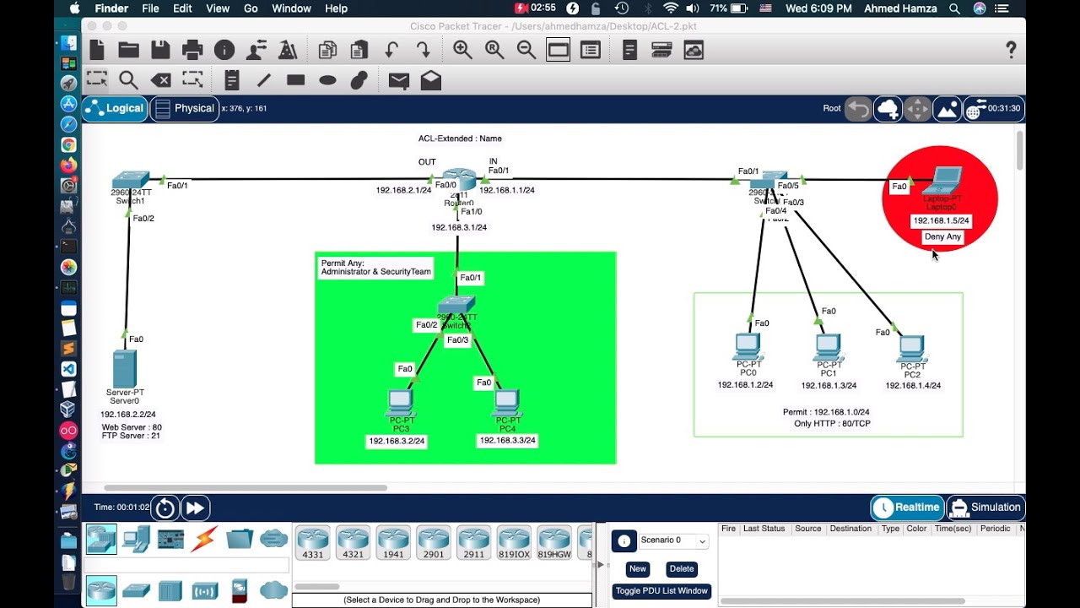
Task: Pick the Draw Line tool
Action: (264, 80)
